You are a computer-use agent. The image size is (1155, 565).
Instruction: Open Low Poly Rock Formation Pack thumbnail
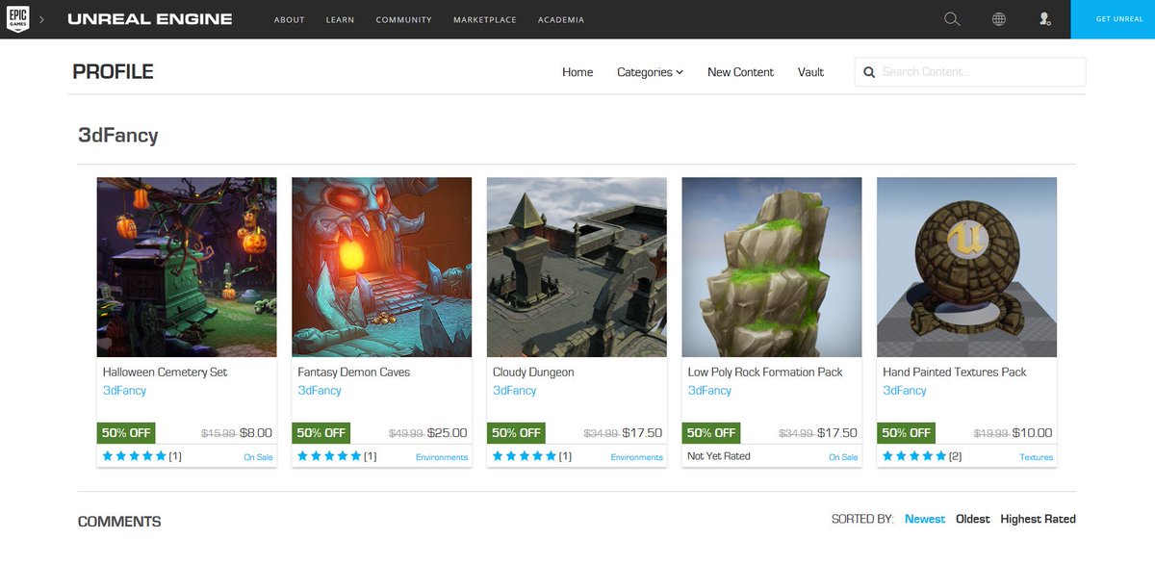(x=772, y=267)
